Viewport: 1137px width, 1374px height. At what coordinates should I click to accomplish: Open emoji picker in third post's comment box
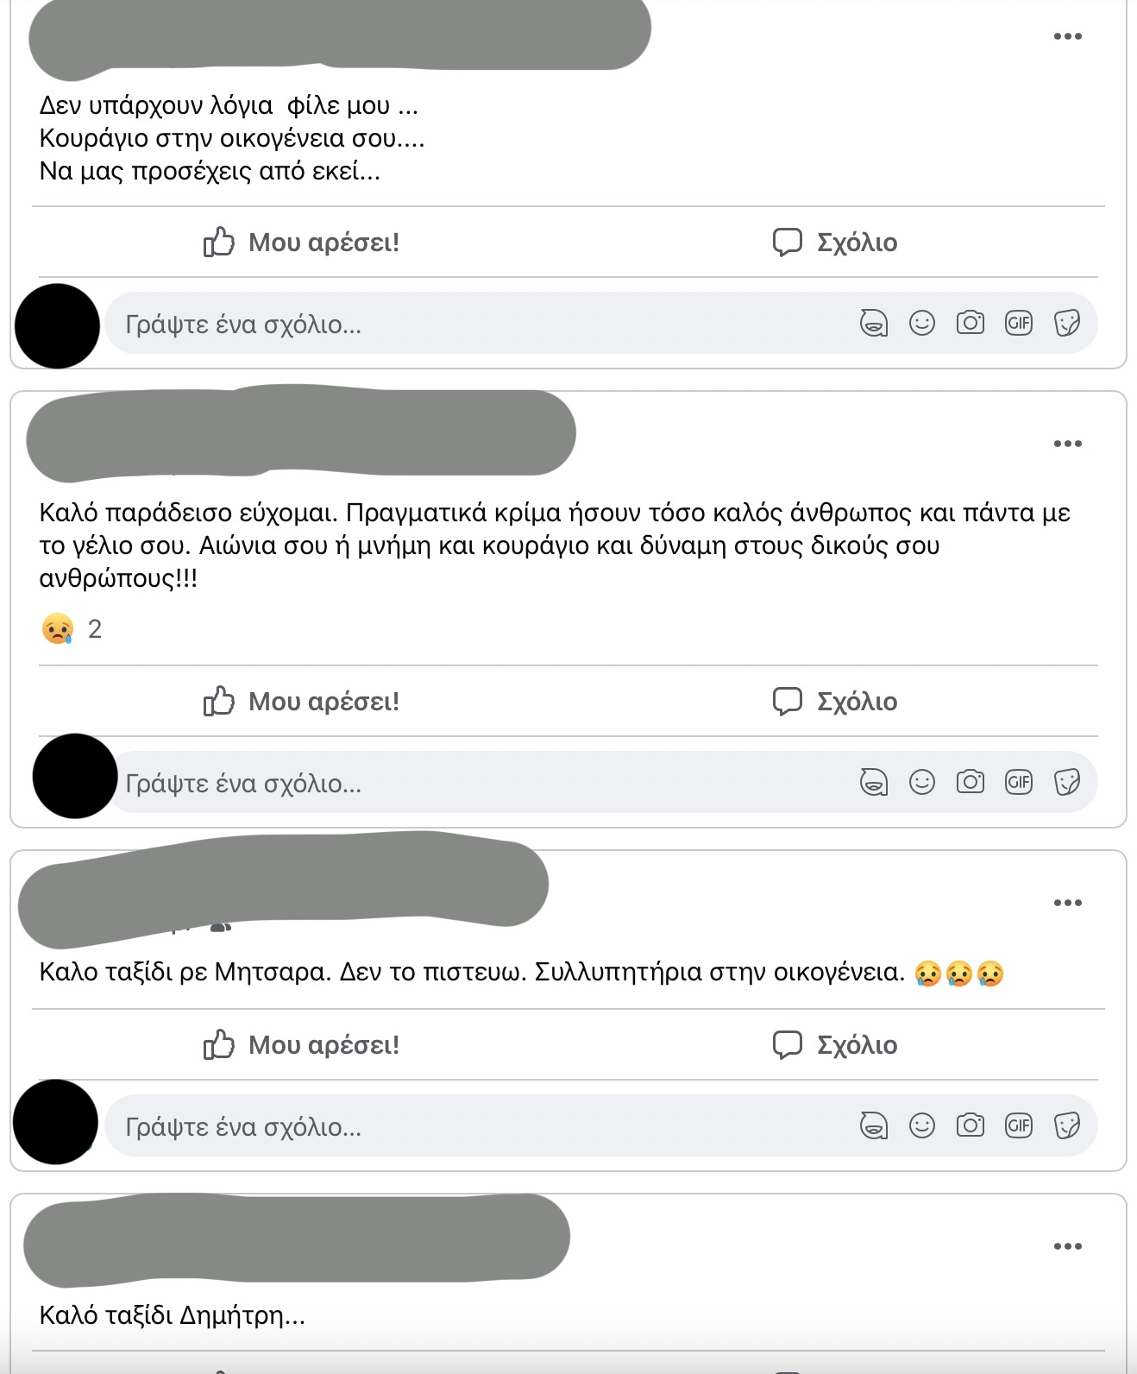(x=922, y=1126)
